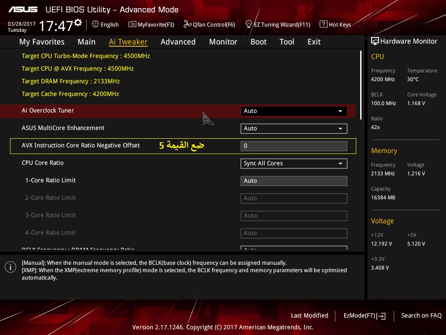Click the Target CPU @ AVX Frequency line

click(78, 68)
